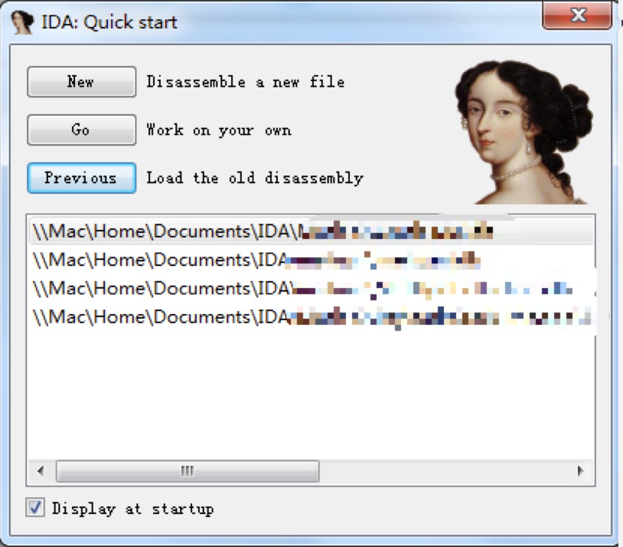Click the large portrait image of the lady
This screenshot has width=623, height=547.
tap(524, 132)
